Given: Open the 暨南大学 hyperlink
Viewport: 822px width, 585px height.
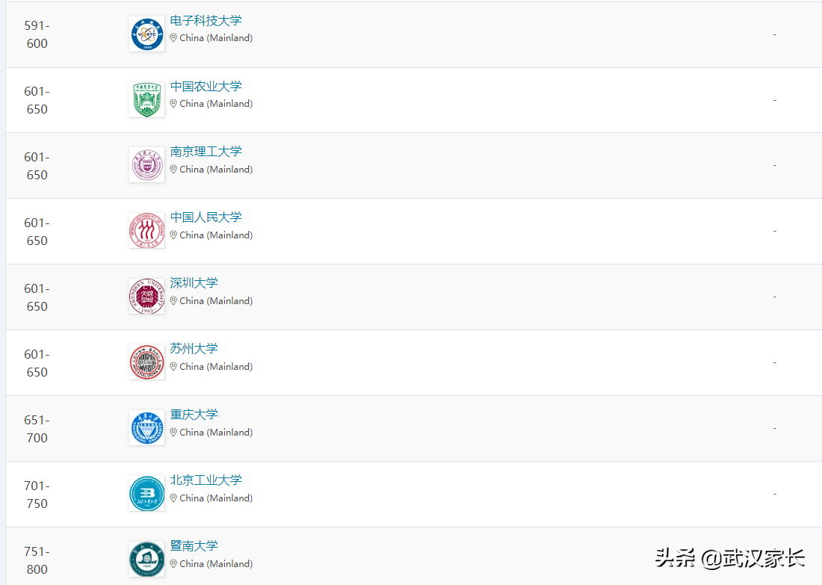Looking at the screenshot, I should point(194,546).
